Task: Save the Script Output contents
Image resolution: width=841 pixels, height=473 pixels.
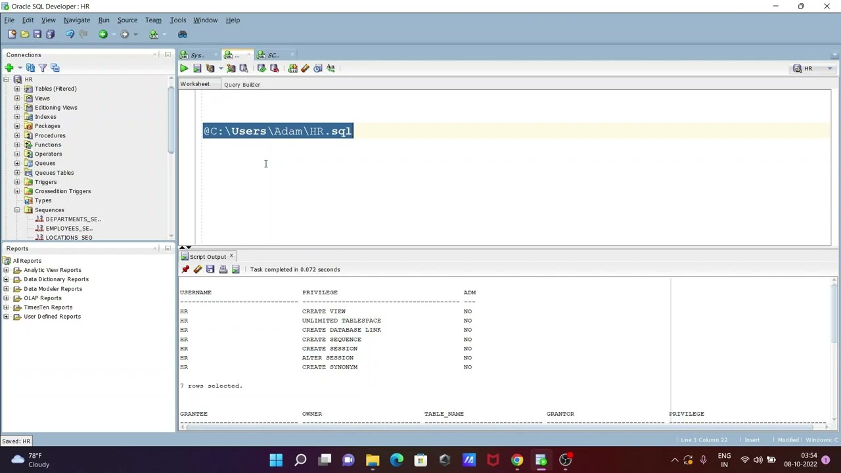Action: 210,269
